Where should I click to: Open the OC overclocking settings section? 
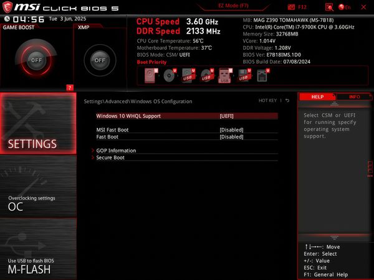37,202
